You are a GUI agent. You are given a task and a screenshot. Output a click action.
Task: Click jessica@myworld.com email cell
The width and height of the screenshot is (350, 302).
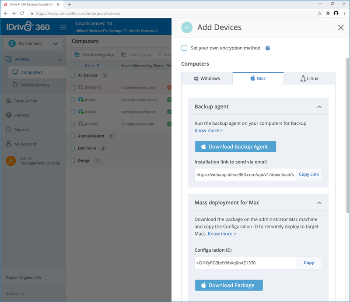tap(140, 100)
